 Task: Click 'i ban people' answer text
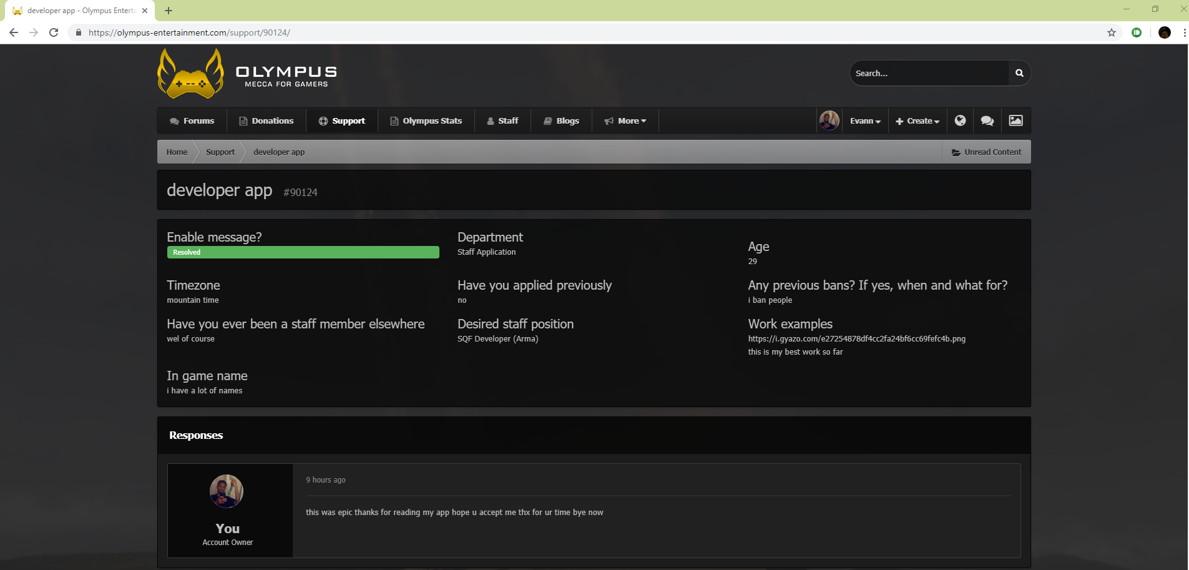tap(770, 300)
